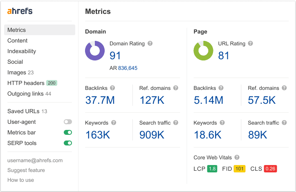Open Saved URLs list

[27, 111]
